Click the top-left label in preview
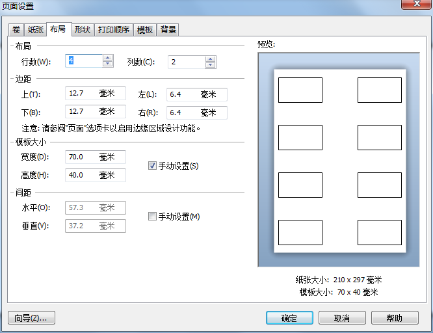The image size is (433, 333). coord(300,90)
